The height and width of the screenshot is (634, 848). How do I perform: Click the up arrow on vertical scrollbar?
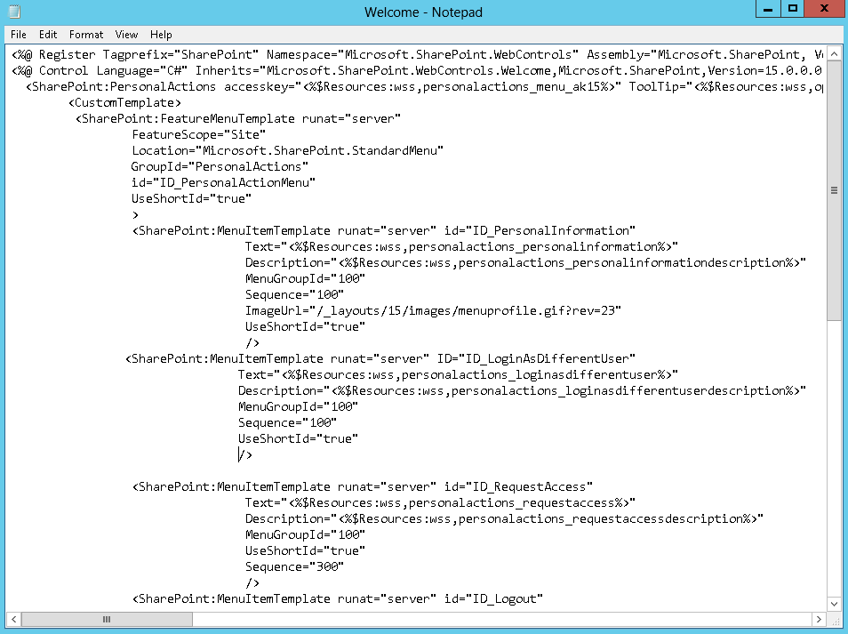pos(834,52)
